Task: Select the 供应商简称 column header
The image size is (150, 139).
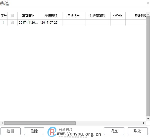Action: click(98, 16)
